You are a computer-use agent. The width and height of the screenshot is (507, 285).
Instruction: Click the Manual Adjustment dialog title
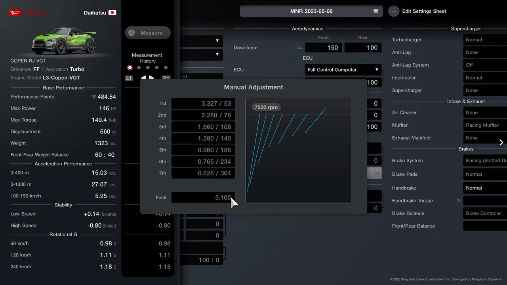[x=253, y=87]
